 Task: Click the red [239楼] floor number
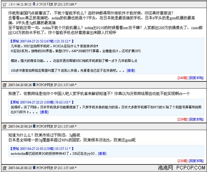click(x=183, y=119)
